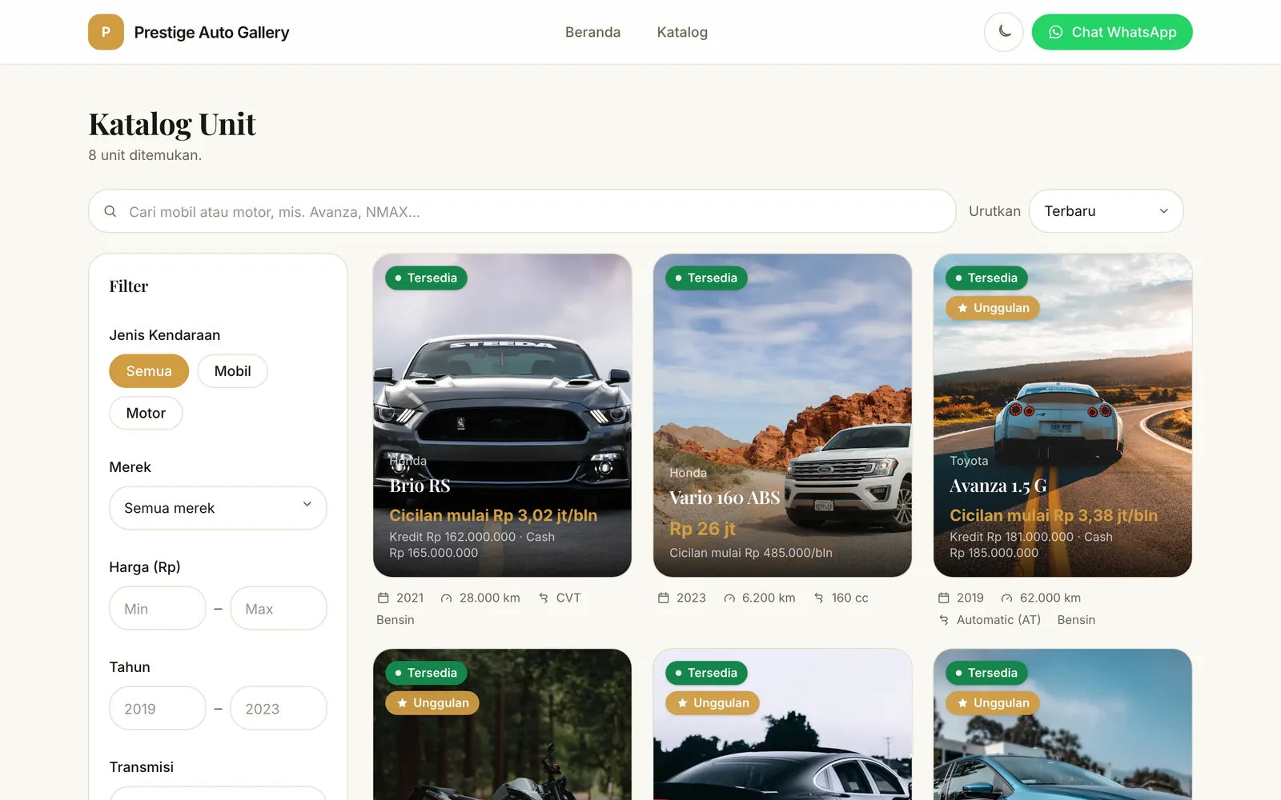Click the Vario 160 ABS title

click(x=725, y=498)
